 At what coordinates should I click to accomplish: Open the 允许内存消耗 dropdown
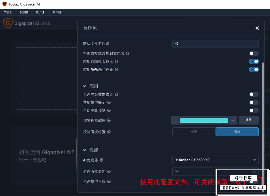coord(216,171)
